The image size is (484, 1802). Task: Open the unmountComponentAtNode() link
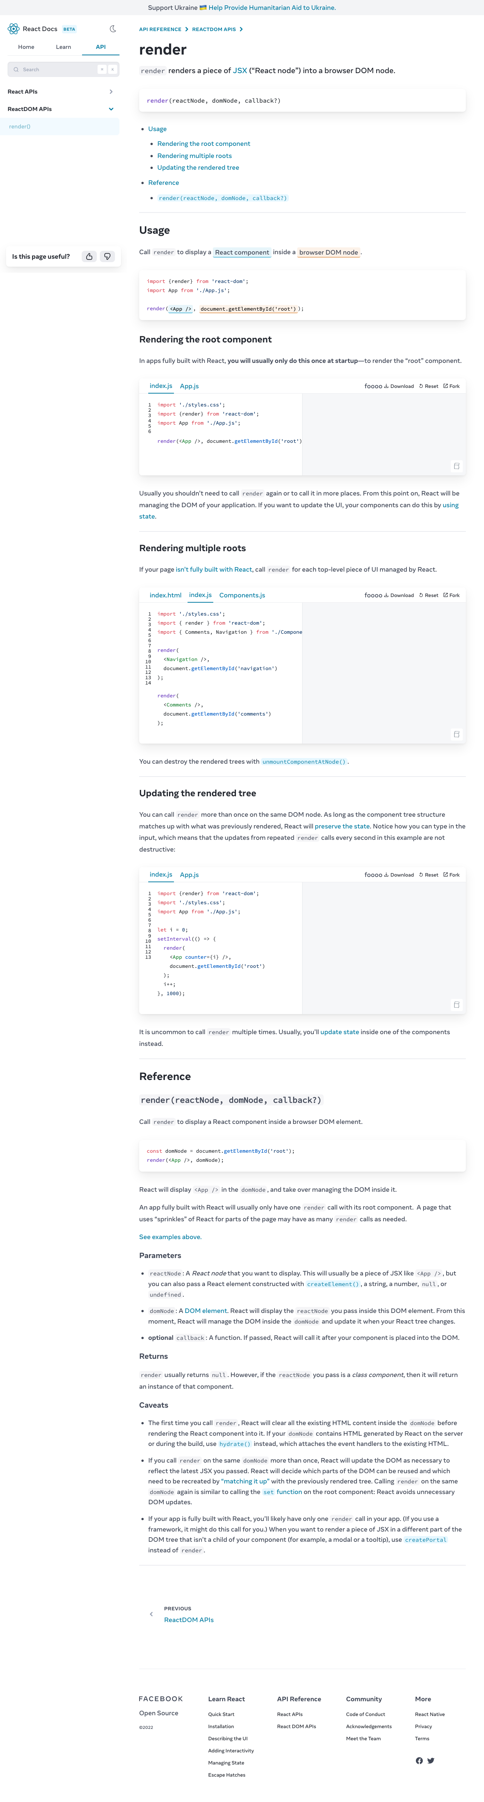[304, 762]
